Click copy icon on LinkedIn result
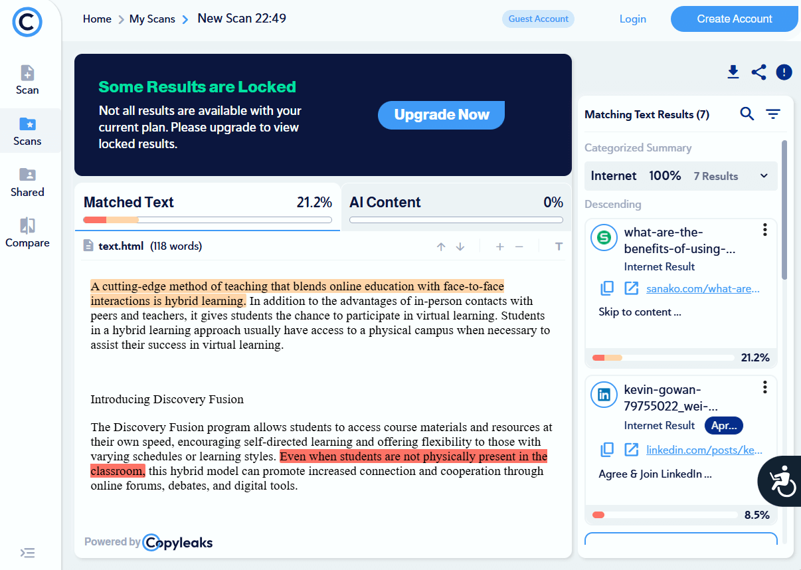This screenshot has width=801, height=570. click(606, 450)
